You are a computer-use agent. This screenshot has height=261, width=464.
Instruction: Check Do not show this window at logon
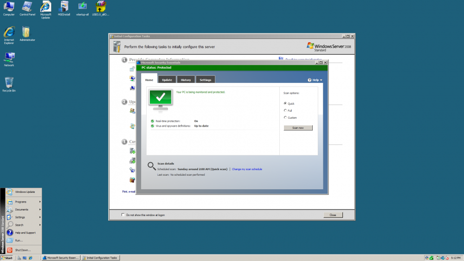pos(123,215)
